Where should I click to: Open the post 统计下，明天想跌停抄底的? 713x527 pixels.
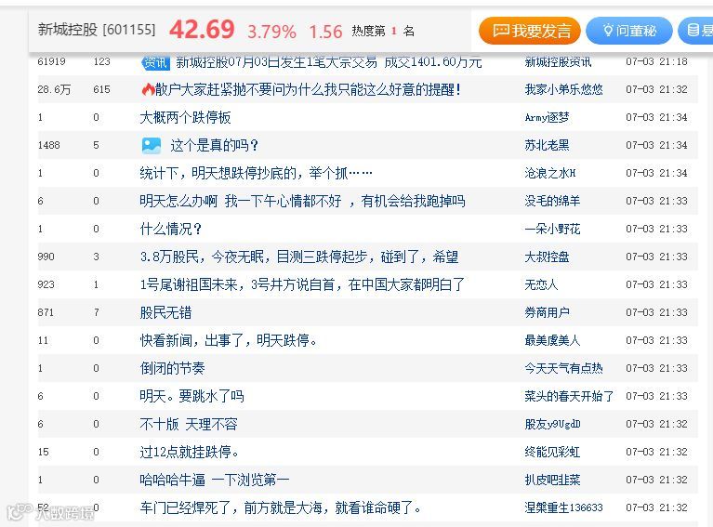[x=256, y=173]
